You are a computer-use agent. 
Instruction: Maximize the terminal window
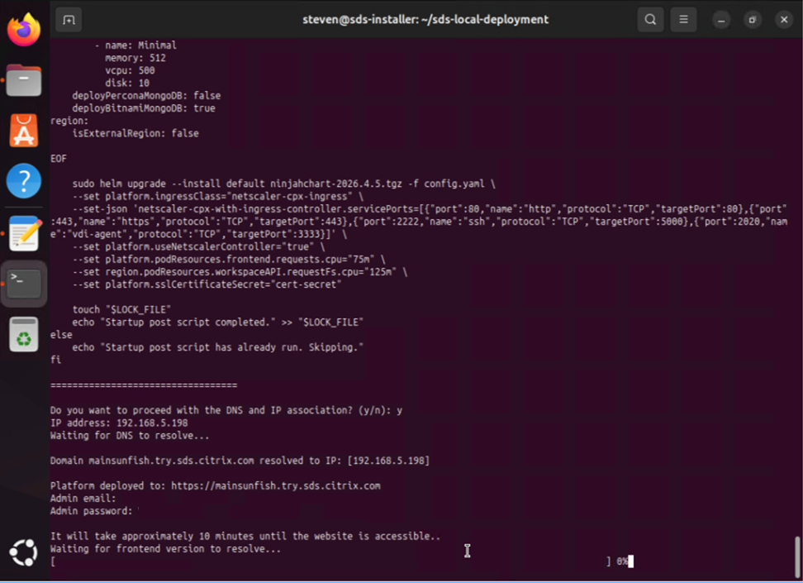click(753, 20)
